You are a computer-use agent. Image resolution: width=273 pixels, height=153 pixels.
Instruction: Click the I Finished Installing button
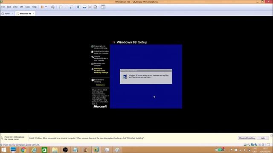[x=247, y=138]
